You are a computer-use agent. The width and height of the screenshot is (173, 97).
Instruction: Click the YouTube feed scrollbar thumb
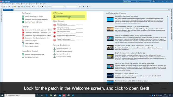168,33
